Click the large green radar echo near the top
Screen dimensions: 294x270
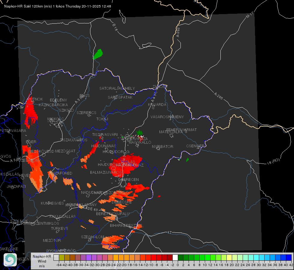98,54
